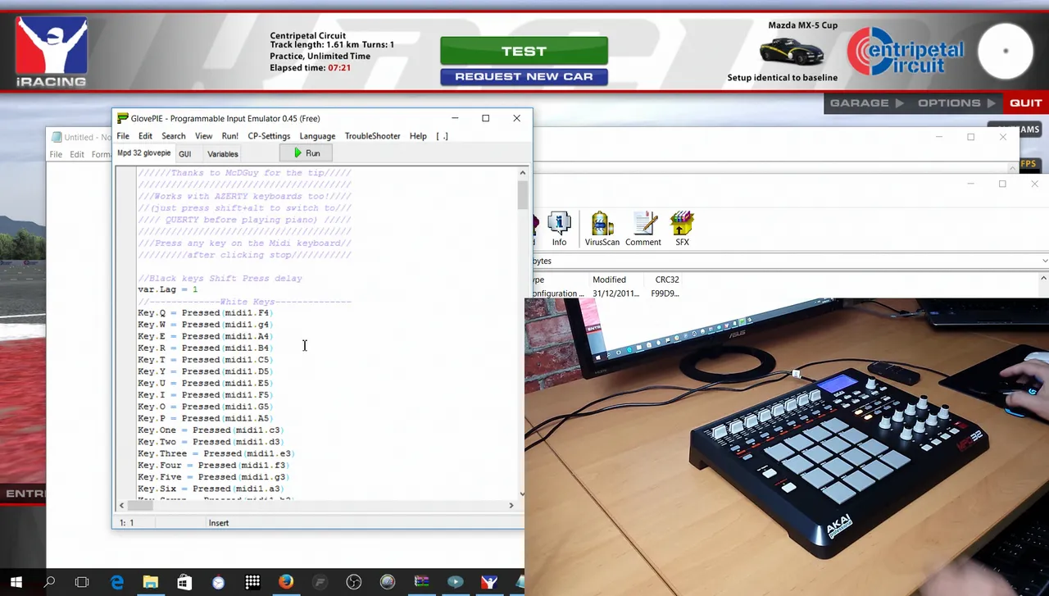Open GlovePIE Edit menu
The width and height of the screenshot is (1049, 596).
click(145, 136)
